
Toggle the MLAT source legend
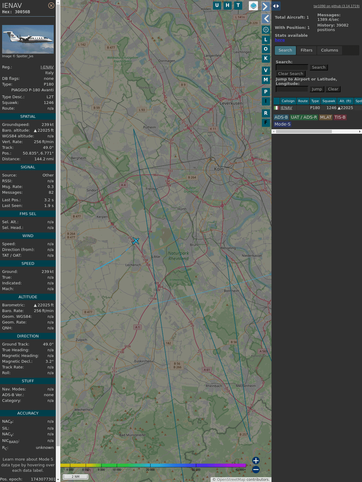point(326,117)
